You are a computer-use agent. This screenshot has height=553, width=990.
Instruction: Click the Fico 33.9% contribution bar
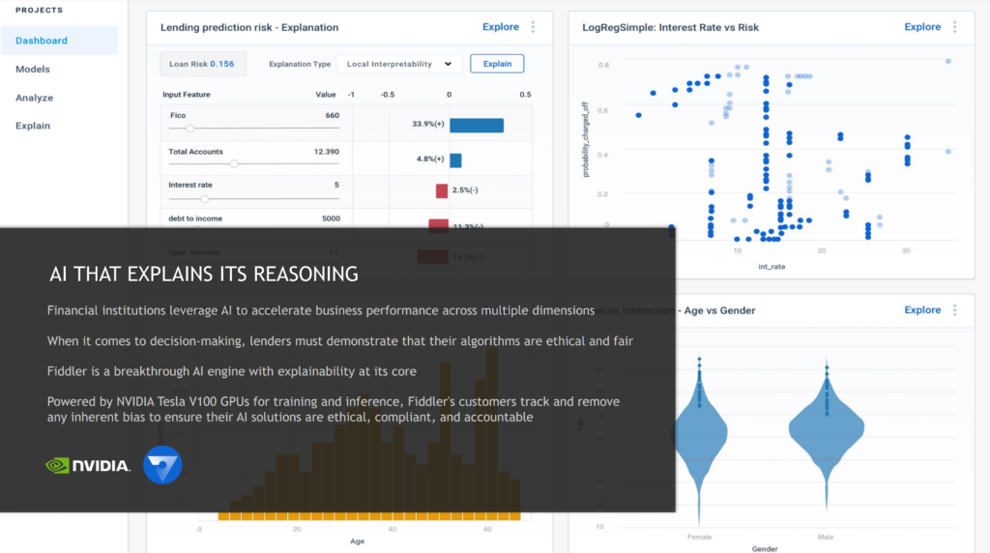477,125
